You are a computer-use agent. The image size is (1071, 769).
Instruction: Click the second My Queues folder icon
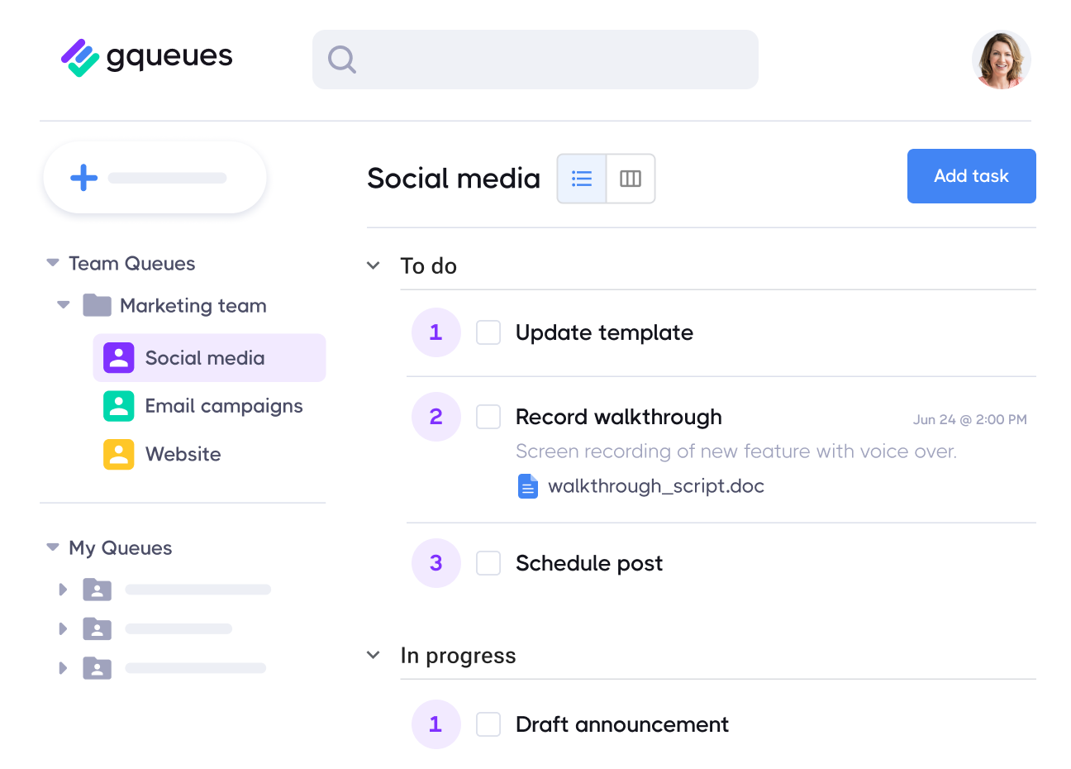[98, 628]
